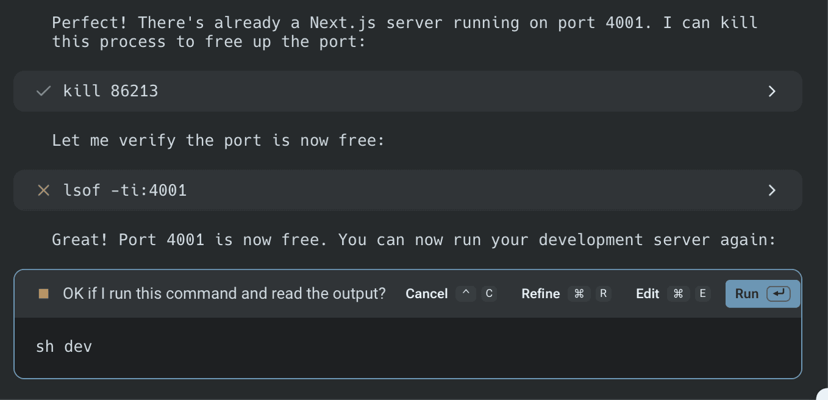Click the caret key icon beside Cancel
This screenshot has height=400, width=828.
pos(466,294)
